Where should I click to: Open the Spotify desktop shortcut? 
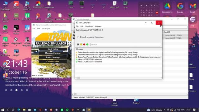(5, 29)
